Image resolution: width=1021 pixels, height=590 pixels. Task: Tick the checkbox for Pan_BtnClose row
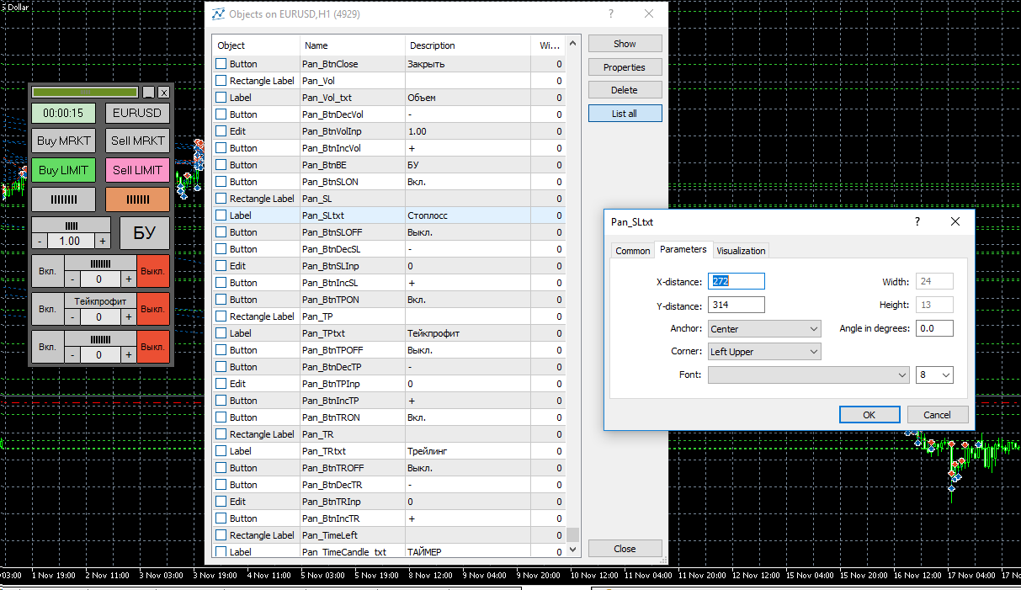[221, 64]
